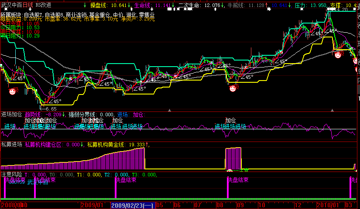Select the 日线 period label
Screen dimensions: 360x209
(28, 5)
